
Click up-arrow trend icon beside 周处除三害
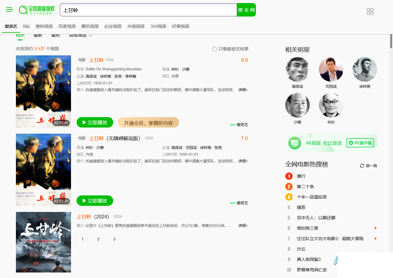coord(376,228)
